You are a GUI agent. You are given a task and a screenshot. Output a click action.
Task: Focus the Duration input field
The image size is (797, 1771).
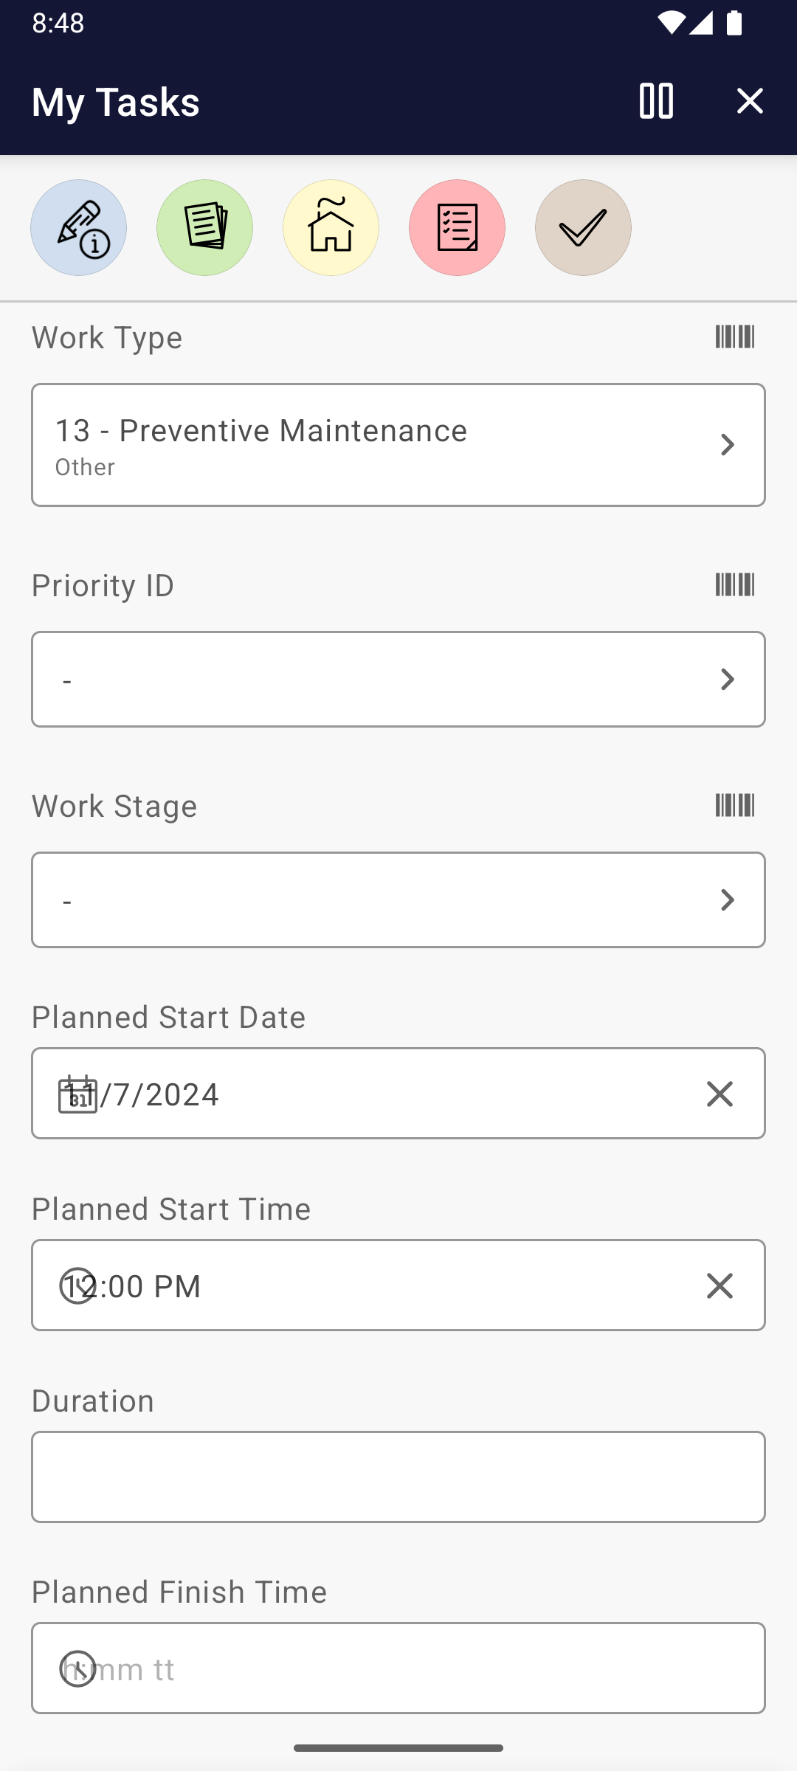(x=398, y=1477)
